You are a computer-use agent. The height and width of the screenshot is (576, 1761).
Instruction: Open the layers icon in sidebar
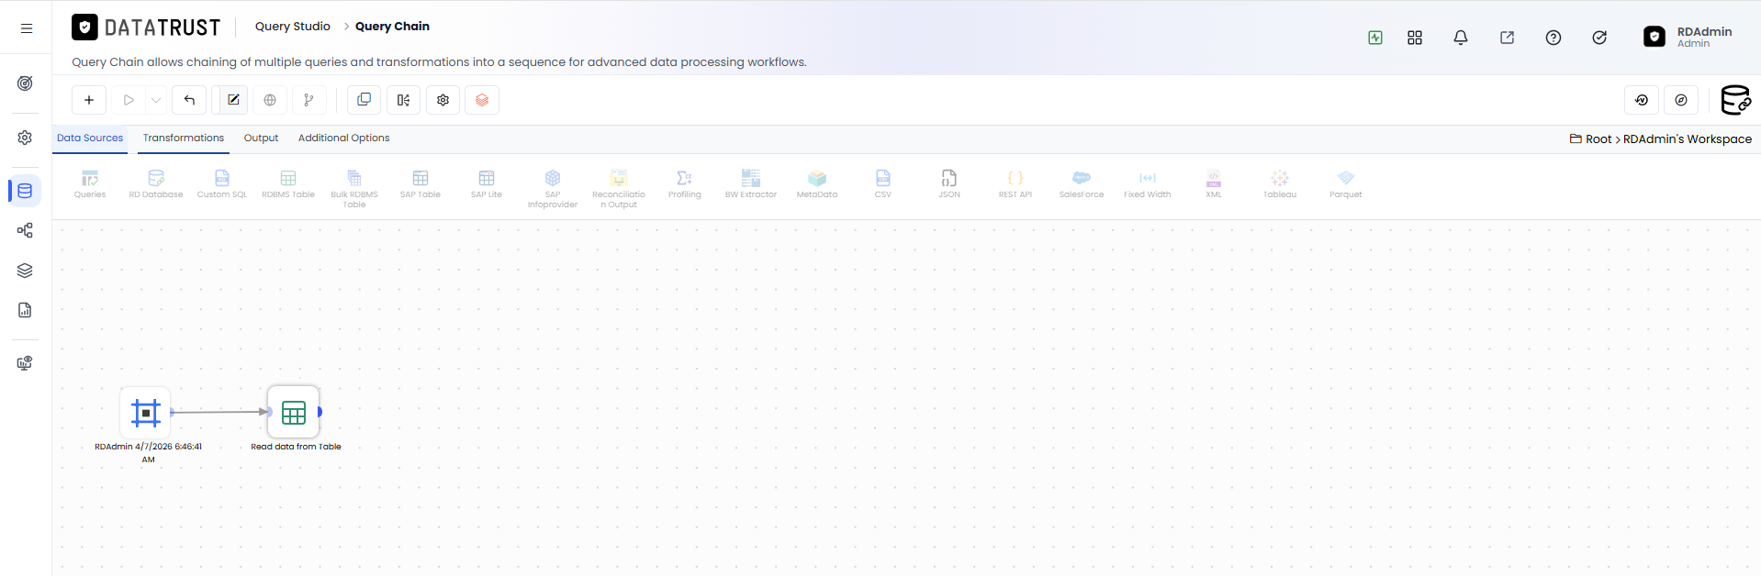(26, 271)
